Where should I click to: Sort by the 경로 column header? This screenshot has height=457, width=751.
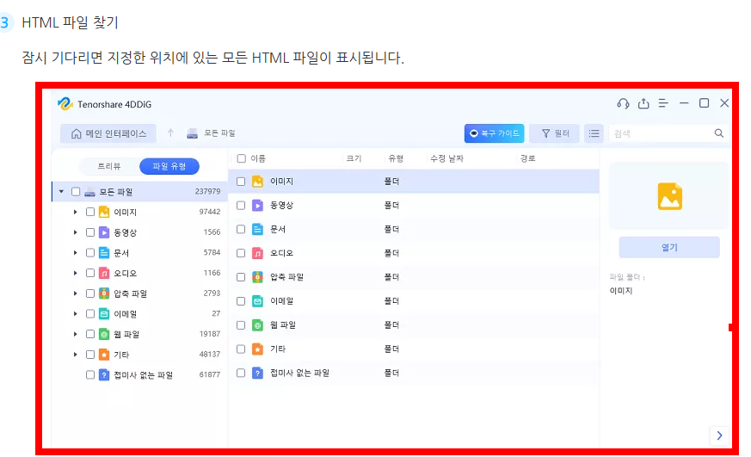click(528, 158)
